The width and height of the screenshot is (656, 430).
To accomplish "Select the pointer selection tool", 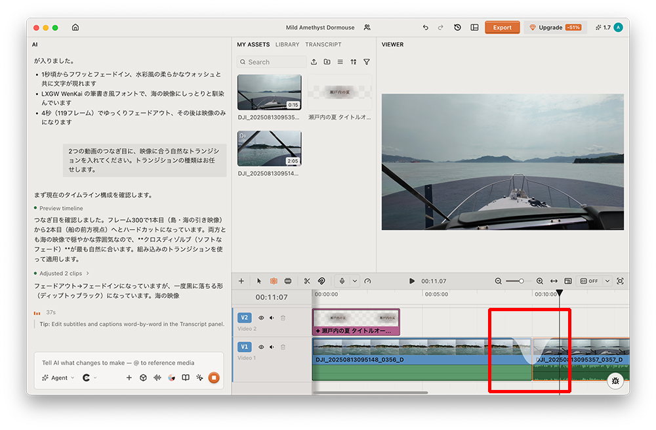I will click(259, 281).
